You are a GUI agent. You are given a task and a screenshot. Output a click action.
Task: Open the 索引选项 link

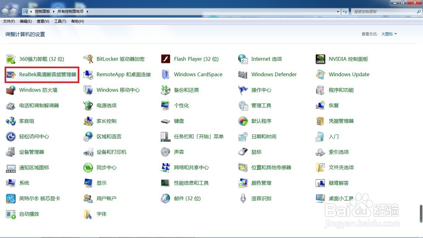click(x=338, y=152)
